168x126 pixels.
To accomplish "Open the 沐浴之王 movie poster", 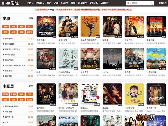I will (90, 59).
